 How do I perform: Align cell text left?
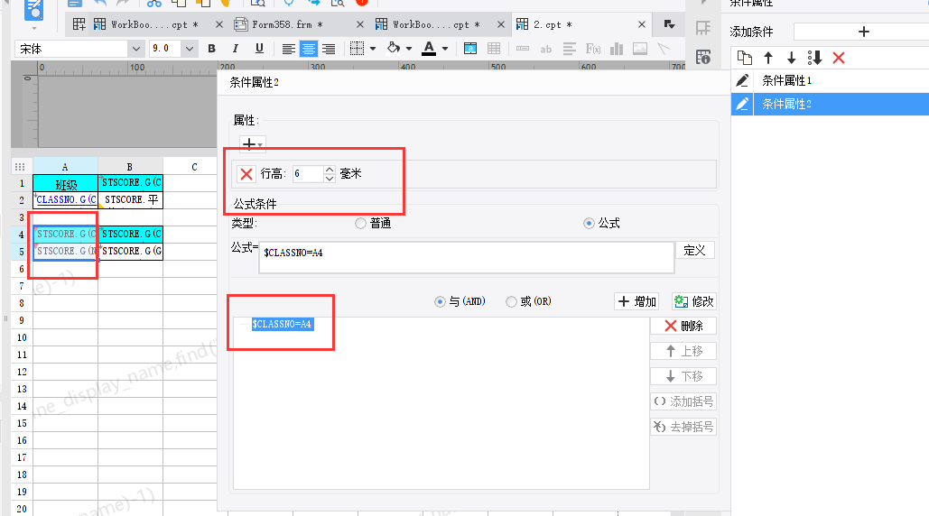[x=289, y=49]
